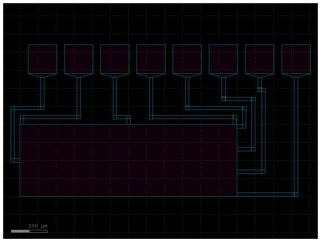The width and height of the screenshot is (321, 242).
Task: Click the third pad in the top row
Action: click(x=115, y=59)
